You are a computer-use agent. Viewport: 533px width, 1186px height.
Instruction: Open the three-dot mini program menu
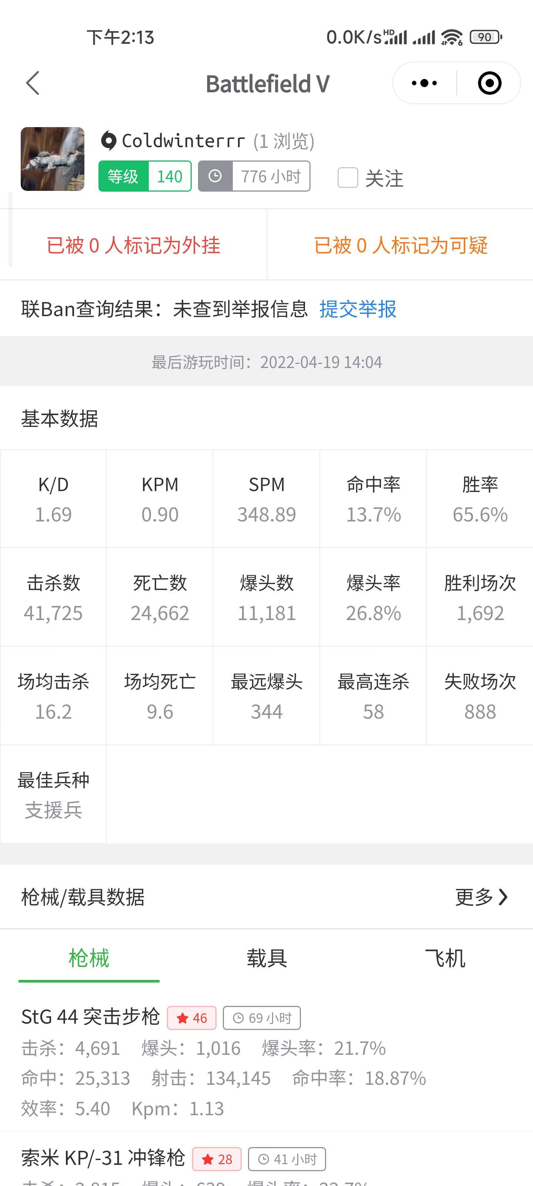point(424,83)
